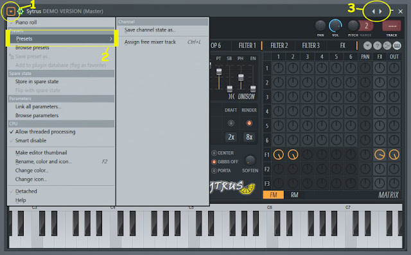411x255 pixels.
Task: Adjust the PITCH knob
Action: [x=353, y=26]
